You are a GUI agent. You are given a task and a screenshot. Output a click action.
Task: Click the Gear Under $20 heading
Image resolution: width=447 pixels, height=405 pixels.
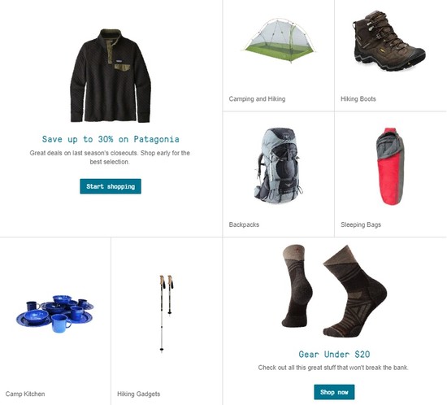click(x=334, y=355)
